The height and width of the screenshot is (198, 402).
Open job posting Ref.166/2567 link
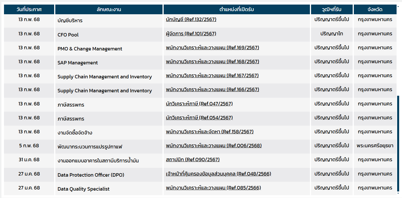(212, 89)
